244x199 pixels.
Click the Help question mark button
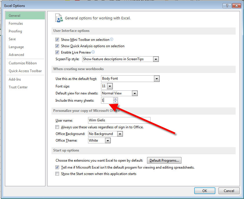(x=227, y=6)
